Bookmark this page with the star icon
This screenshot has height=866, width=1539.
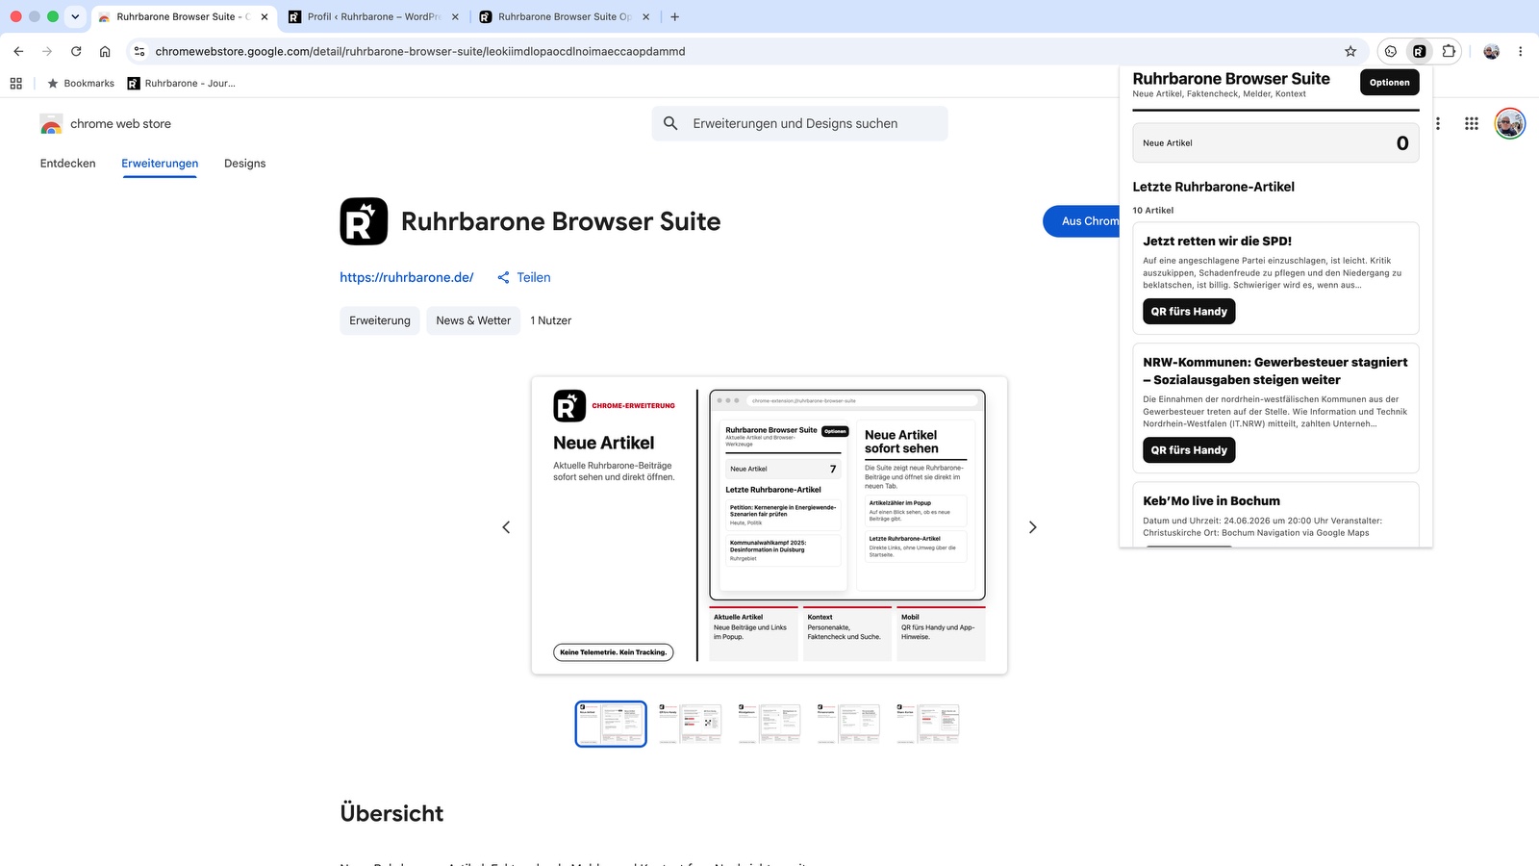pyautogui.click(x=1350, y=51)
